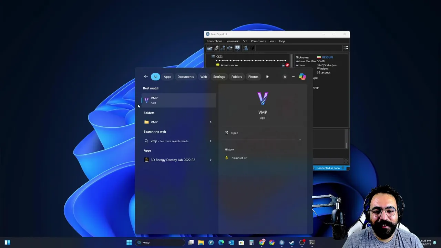Click the TeamSpeak chat panel scrollbar

click(x=347, y=139)
